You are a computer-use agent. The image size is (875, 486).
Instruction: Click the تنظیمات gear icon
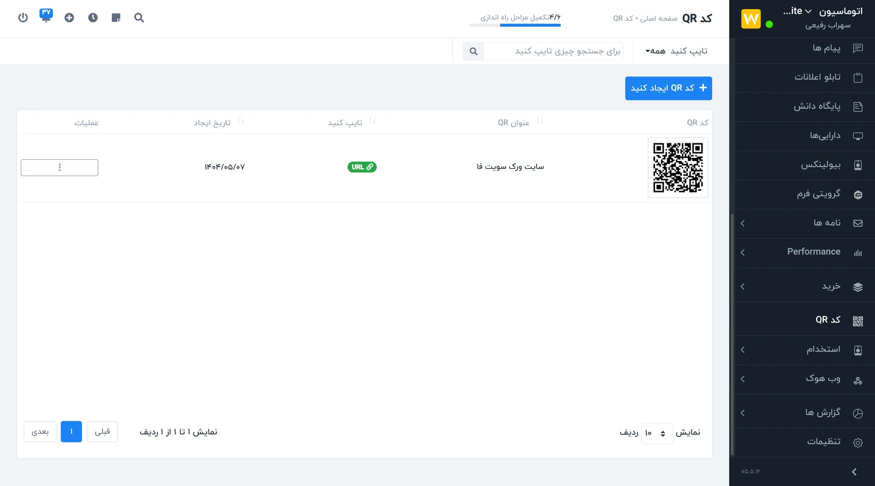(858, 442)
